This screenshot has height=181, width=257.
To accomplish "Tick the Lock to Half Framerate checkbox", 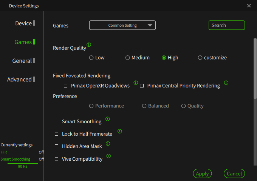I will coord(57,134).
